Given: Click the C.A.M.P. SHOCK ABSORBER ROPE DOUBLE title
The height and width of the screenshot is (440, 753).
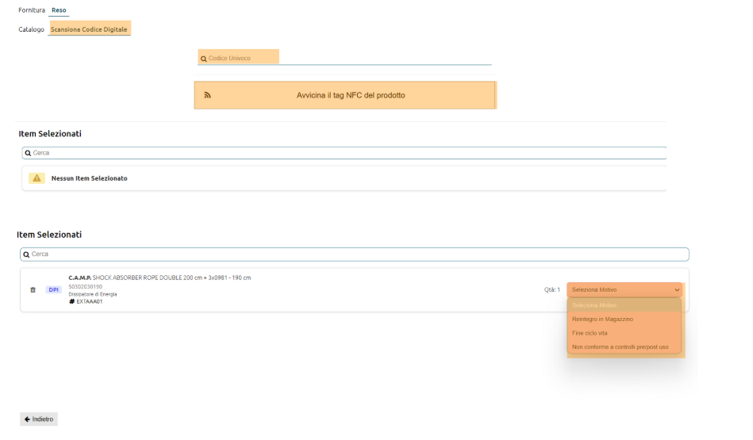Looking at the screenshot, I should click(159, 277).
